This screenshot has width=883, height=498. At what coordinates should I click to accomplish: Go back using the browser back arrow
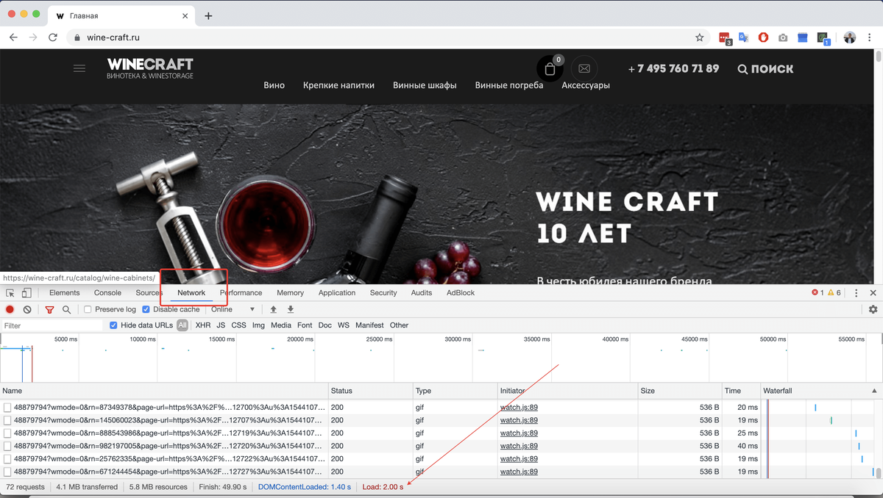13,37
